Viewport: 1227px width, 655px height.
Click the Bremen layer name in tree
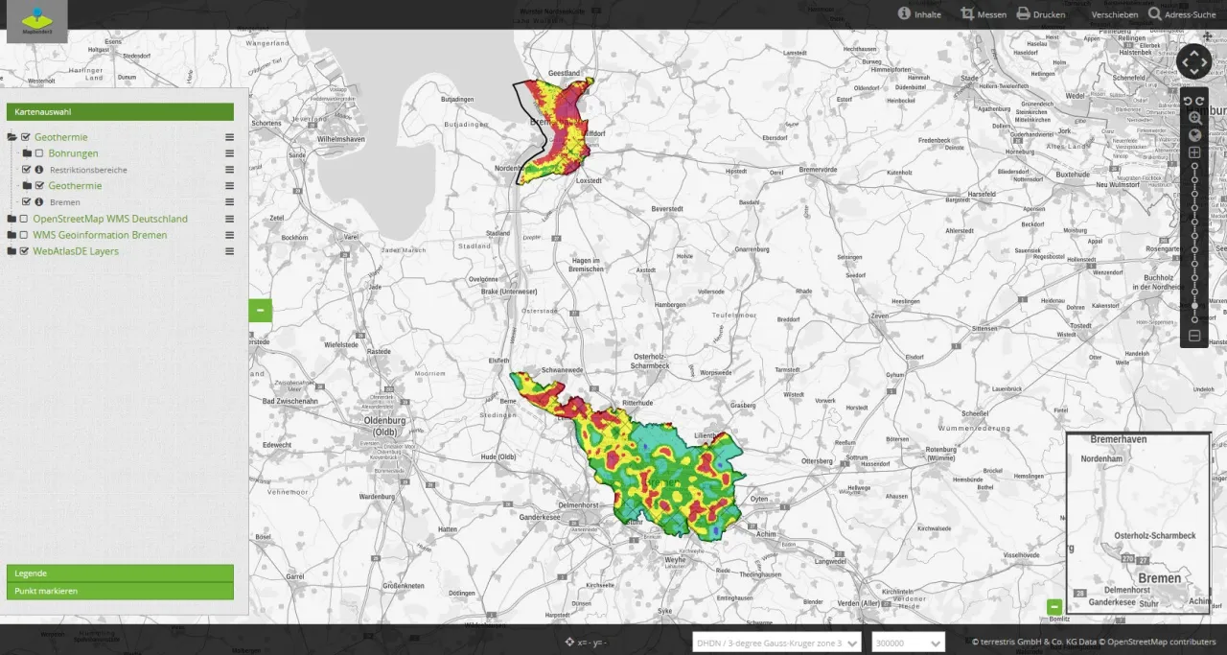point(65,202)
